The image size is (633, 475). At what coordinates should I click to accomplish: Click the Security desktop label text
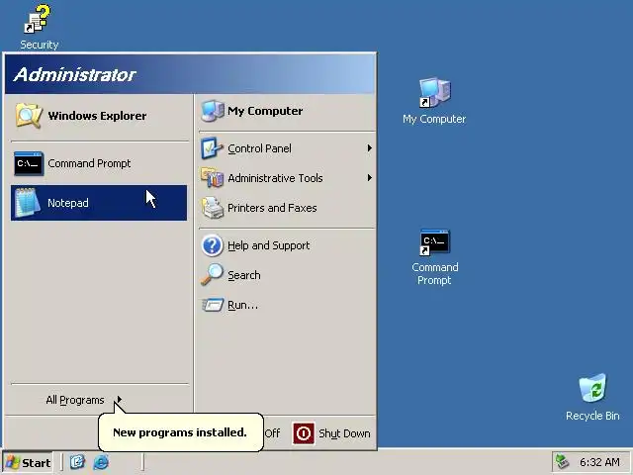[40, 45]
